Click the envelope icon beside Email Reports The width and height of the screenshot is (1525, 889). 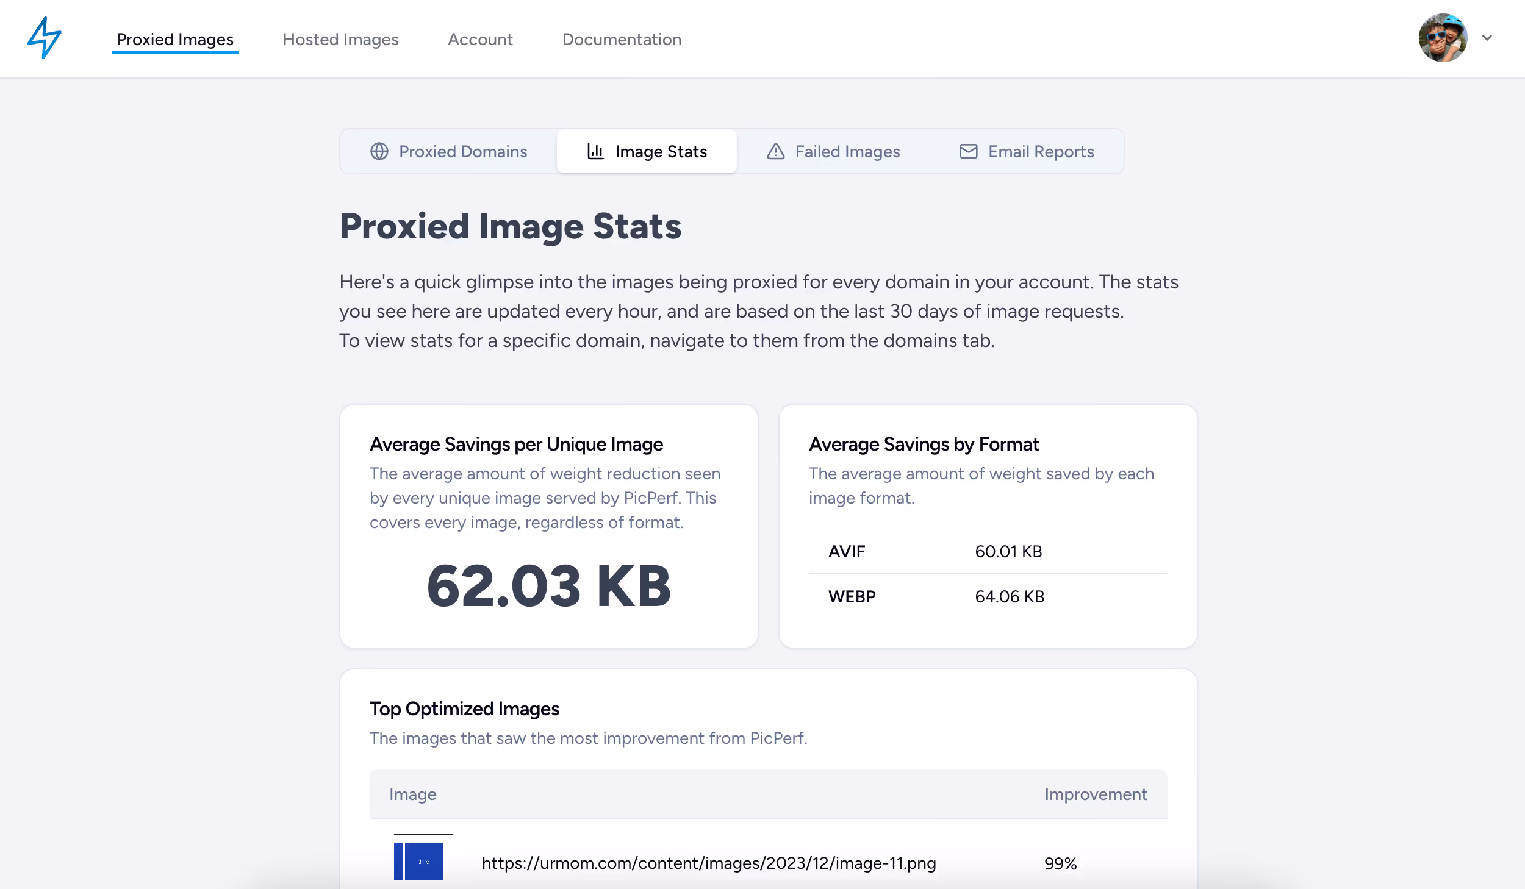(967, 151)
